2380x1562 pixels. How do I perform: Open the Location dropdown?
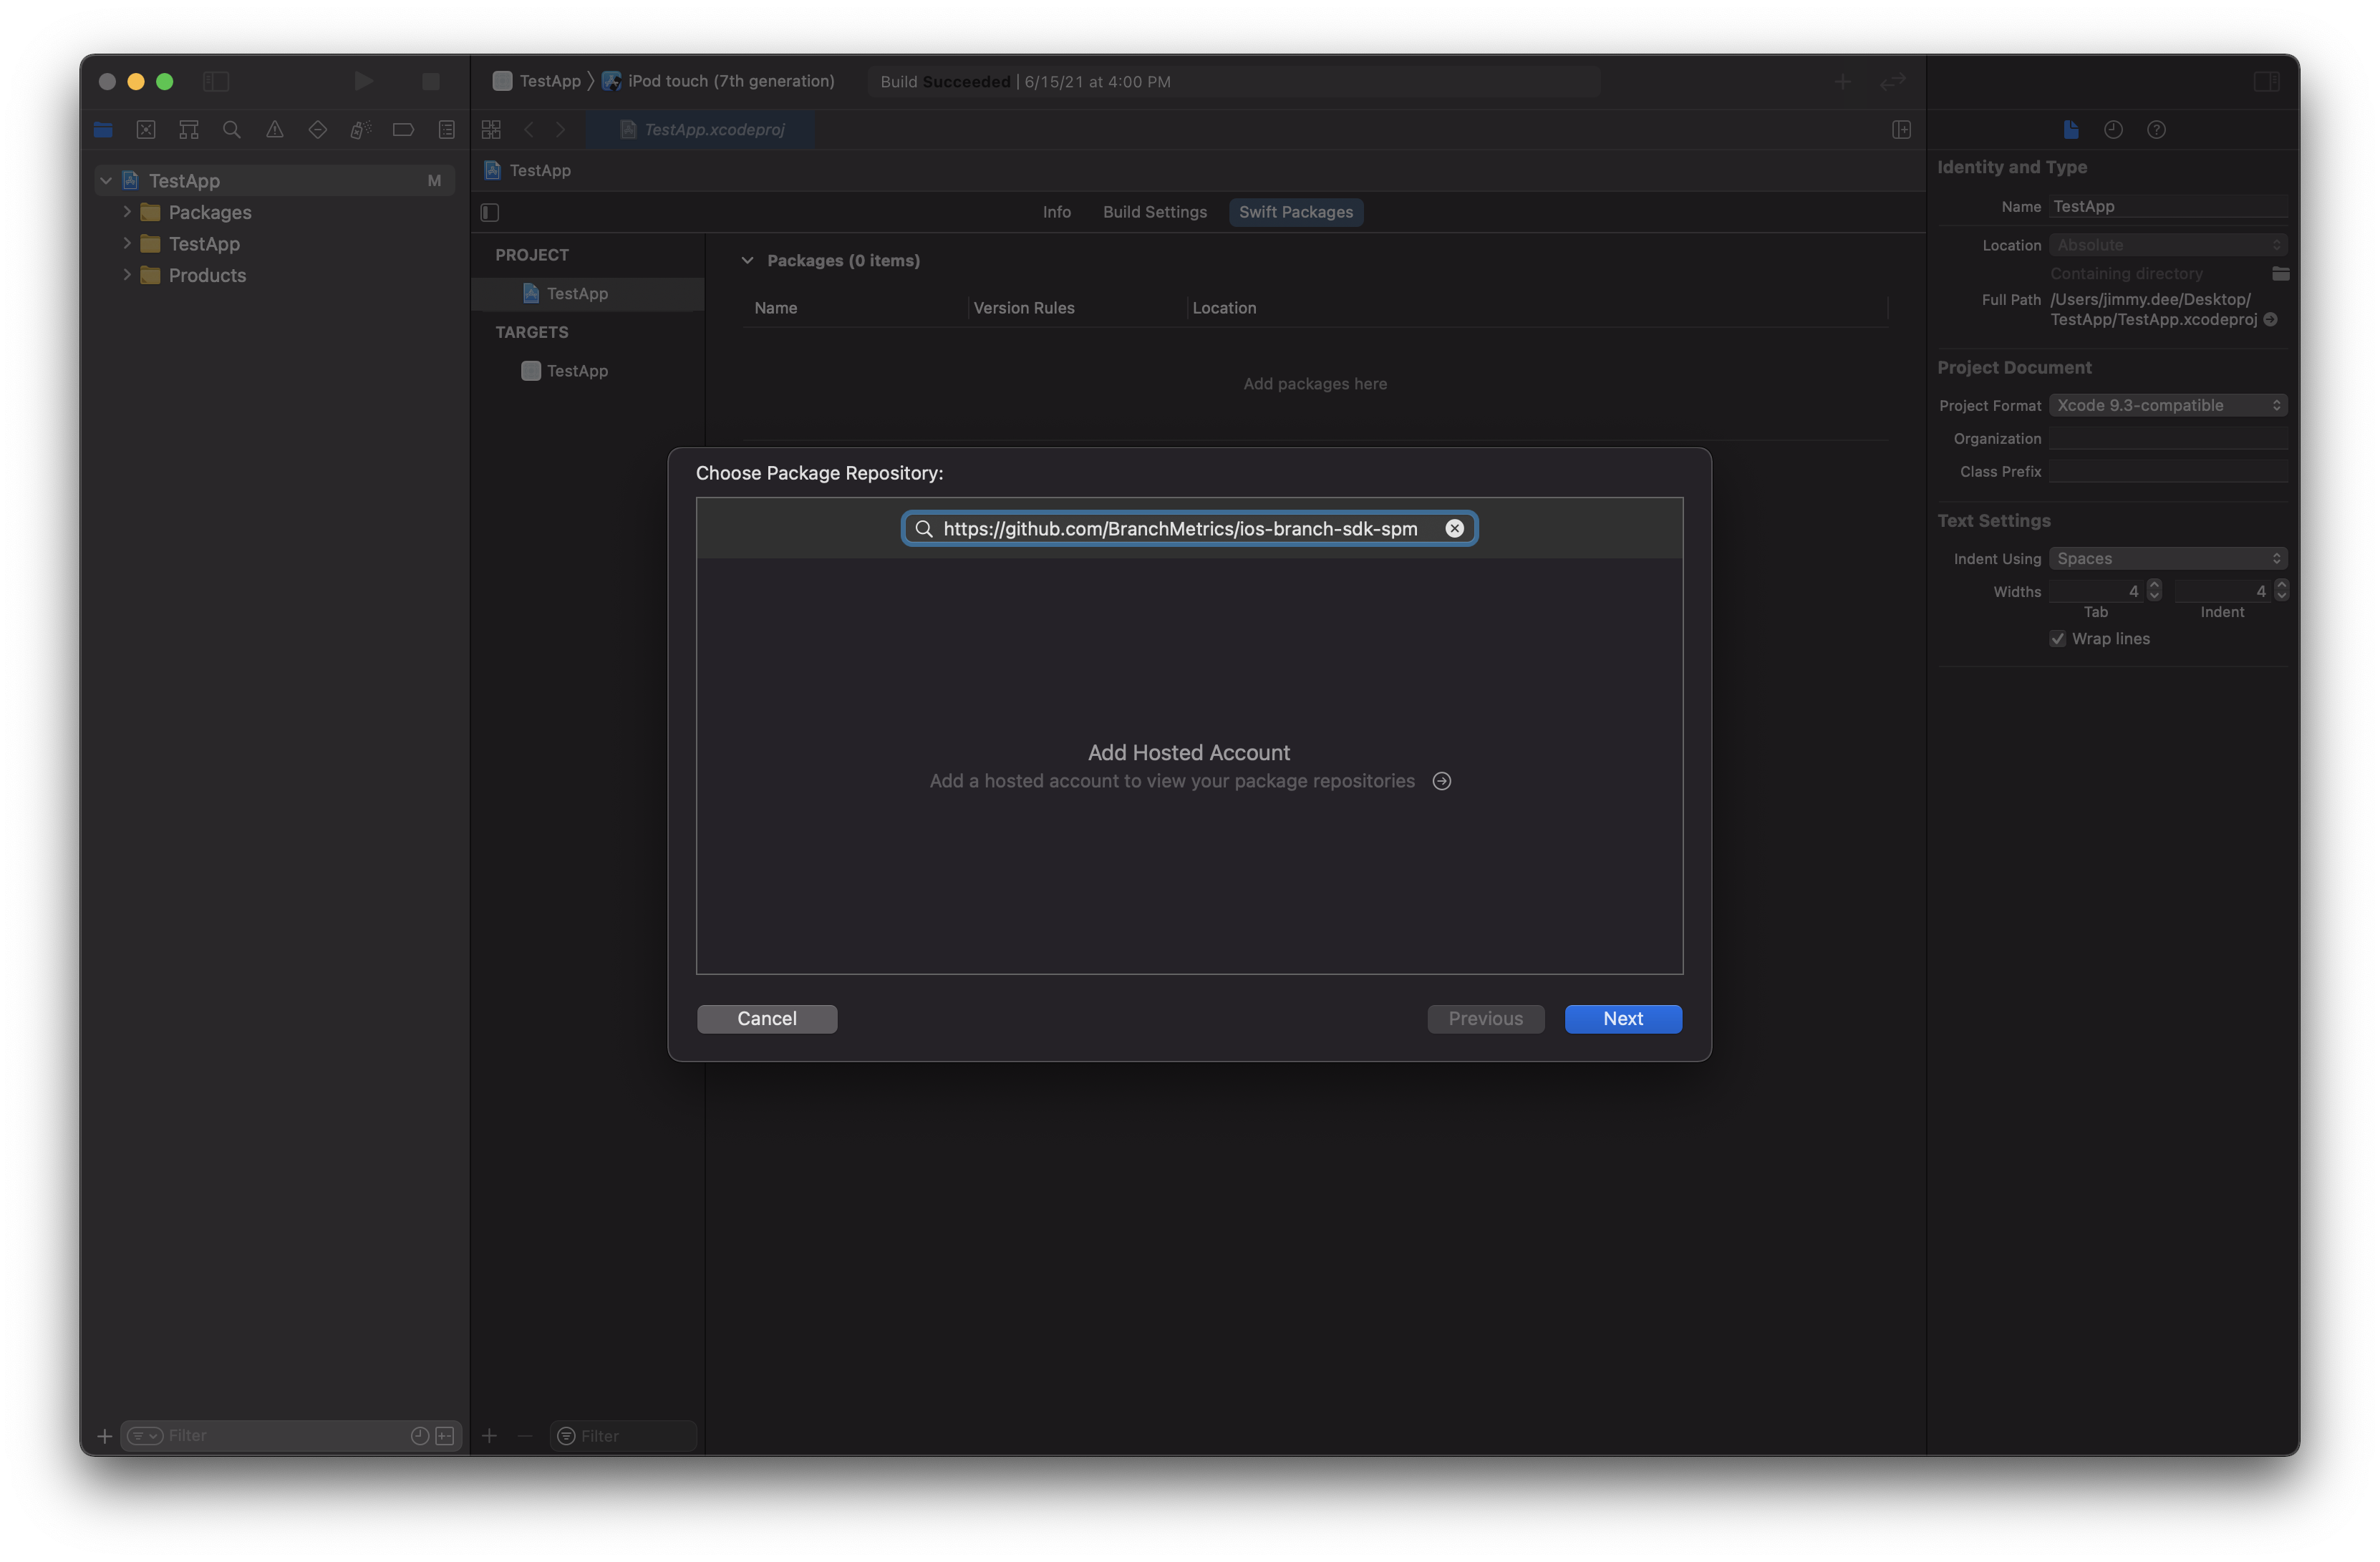2168,245
